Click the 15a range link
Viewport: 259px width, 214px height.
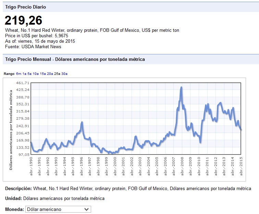43,74
